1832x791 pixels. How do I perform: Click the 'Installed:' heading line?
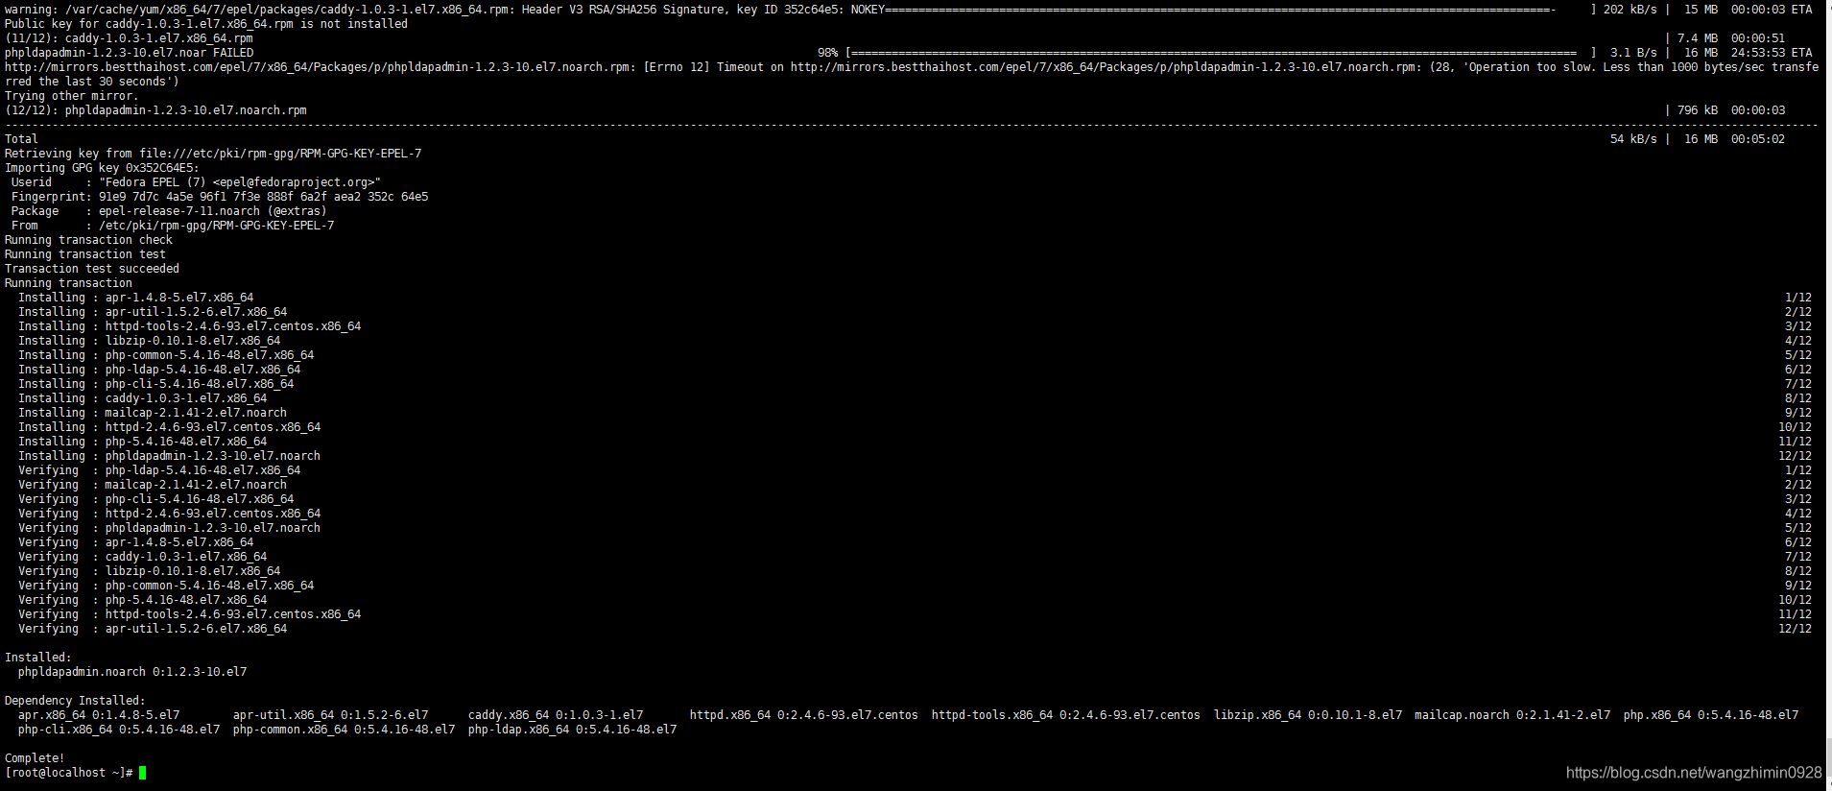pos(38,658)
